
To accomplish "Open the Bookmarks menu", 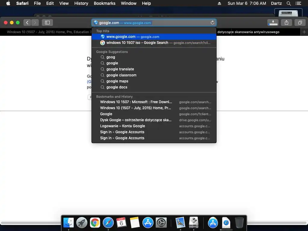I will click(104, 3).
